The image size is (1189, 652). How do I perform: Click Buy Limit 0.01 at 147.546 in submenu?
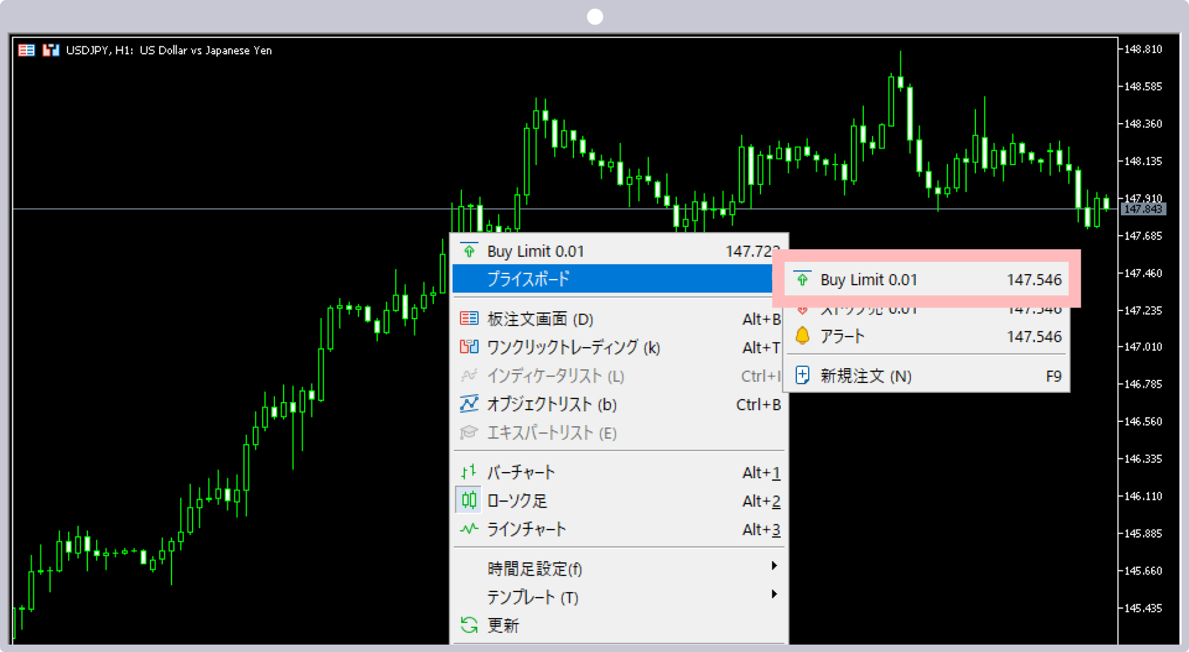(926, 280)
